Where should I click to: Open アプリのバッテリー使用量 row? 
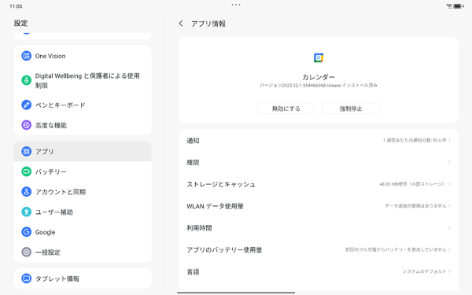[319, 249]
